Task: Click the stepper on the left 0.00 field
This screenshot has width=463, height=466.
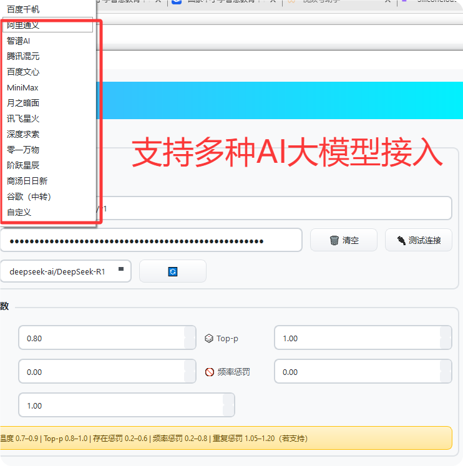Action: coord(189,372)
